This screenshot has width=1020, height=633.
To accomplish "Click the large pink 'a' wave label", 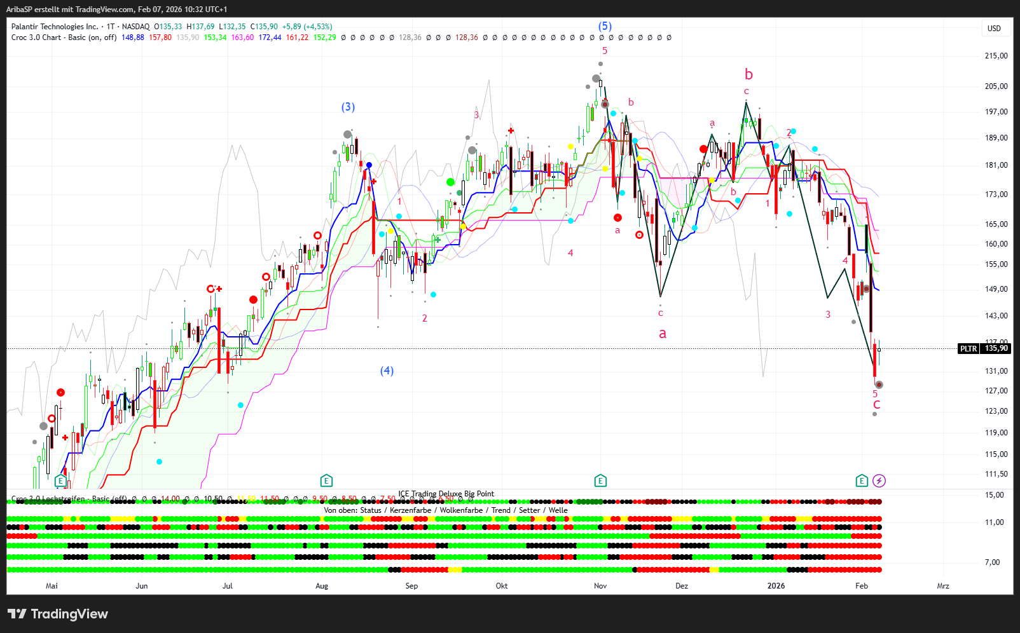I will coord(663,334).
